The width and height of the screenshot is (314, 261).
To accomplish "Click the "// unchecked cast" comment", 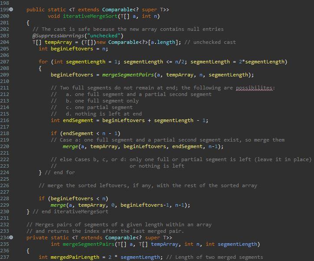I will click(x=210, y=42).
